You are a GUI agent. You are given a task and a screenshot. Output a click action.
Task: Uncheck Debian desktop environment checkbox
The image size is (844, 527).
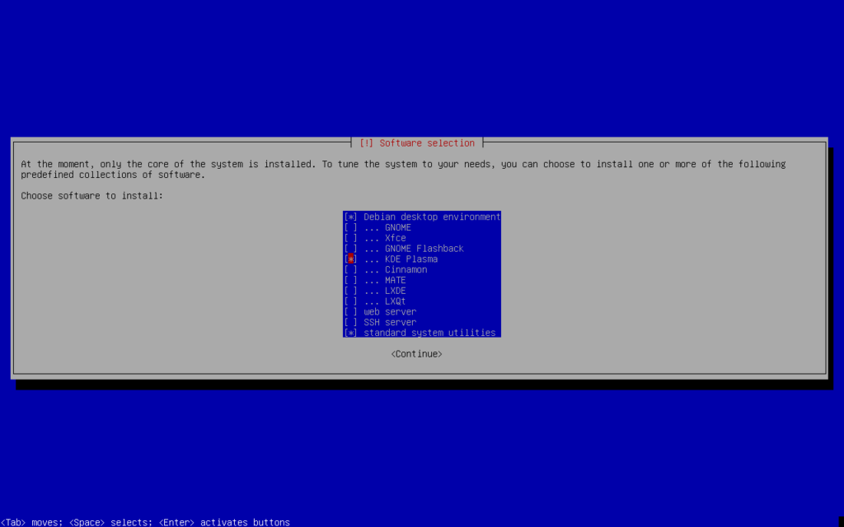pos(350,217)
